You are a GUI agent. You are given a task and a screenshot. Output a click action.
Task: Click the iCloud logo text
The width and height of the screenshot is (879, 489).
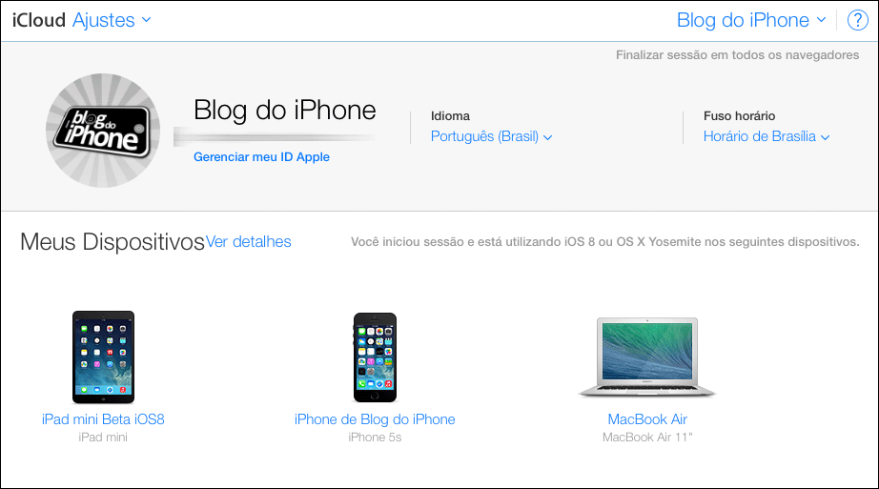click(39, 20)
